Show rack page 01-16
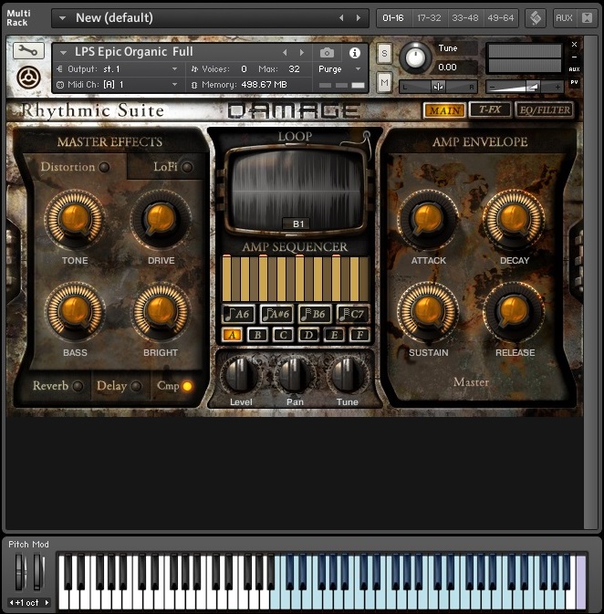604x614 pixels. [x=393, y=18]
